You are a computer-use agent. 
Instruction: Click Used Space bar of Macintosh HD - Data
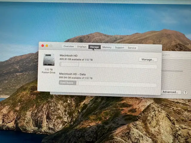pyautogui.click(x=68, y=83)
